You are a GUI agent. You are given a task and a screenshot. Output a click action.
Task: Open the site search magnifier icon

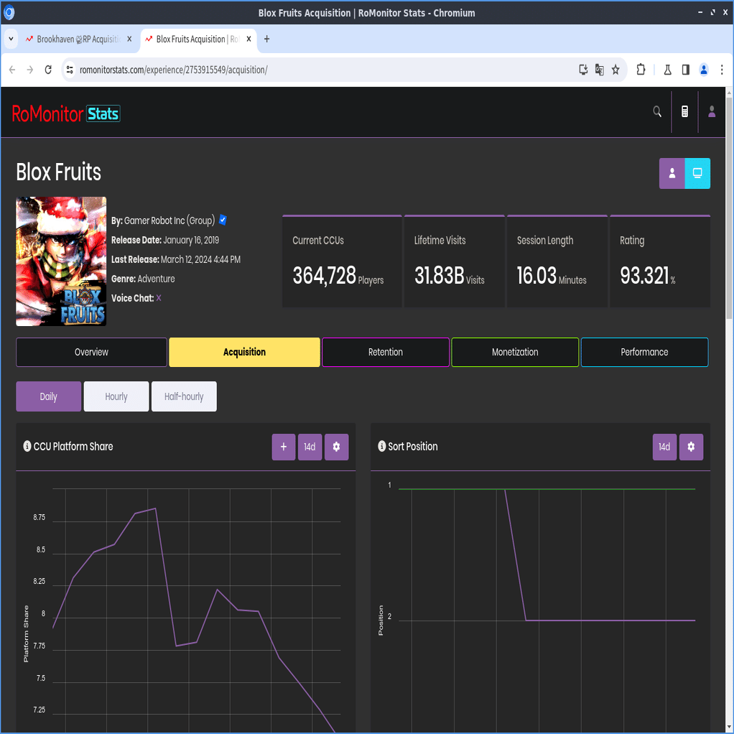coord(657,111)
